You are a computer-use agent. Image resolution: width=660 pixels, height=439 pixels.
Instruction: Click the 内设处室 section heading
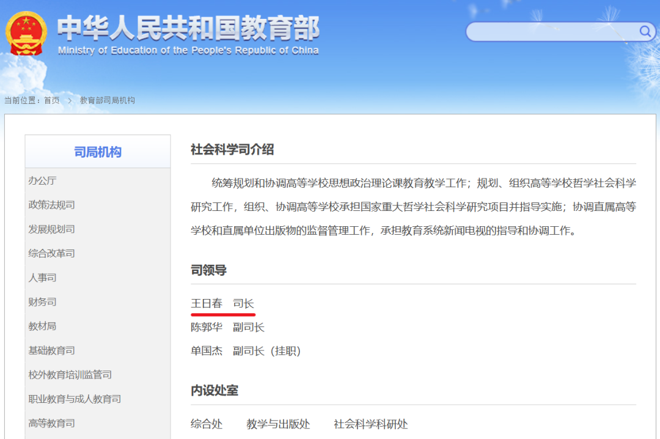pos(215,391)
